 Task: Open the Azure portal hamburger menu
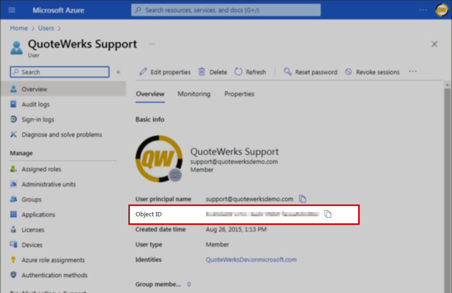pyautogui.click(x=12, y=10)
